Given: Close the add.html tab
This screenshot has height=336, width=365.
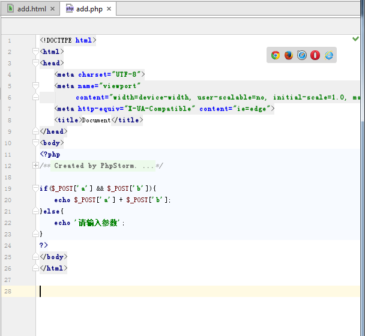Looking at the screenshot, I should click(x=53, y=9).
